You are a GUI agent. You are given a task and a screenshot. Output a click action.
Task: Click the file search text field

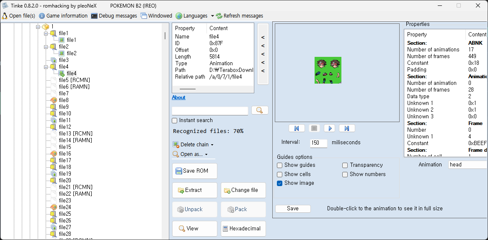210,110
